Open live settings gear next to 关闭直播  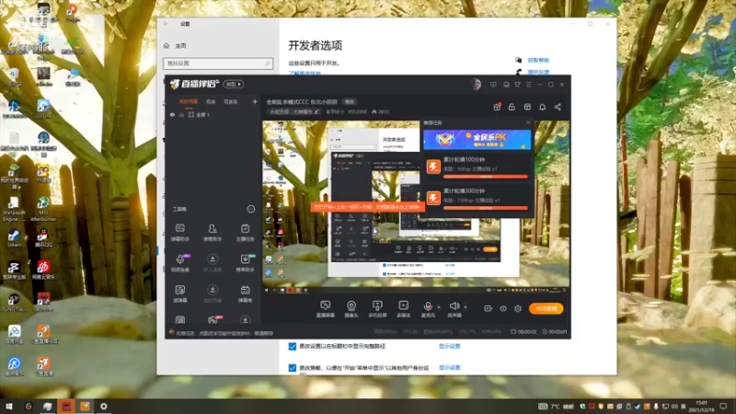tap(518, 308)
